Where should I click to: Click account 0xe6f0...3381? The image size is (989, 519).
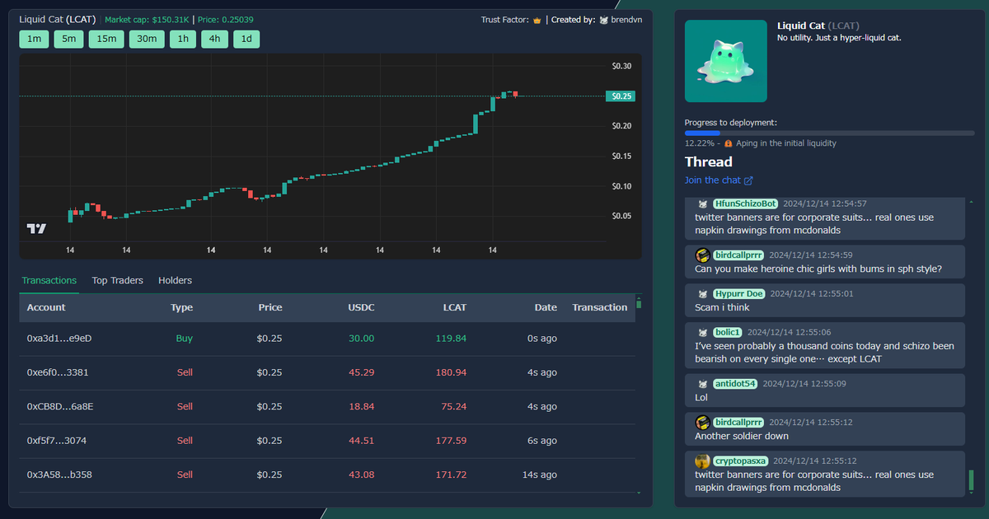pyautogui.click(x=58, y=372)
